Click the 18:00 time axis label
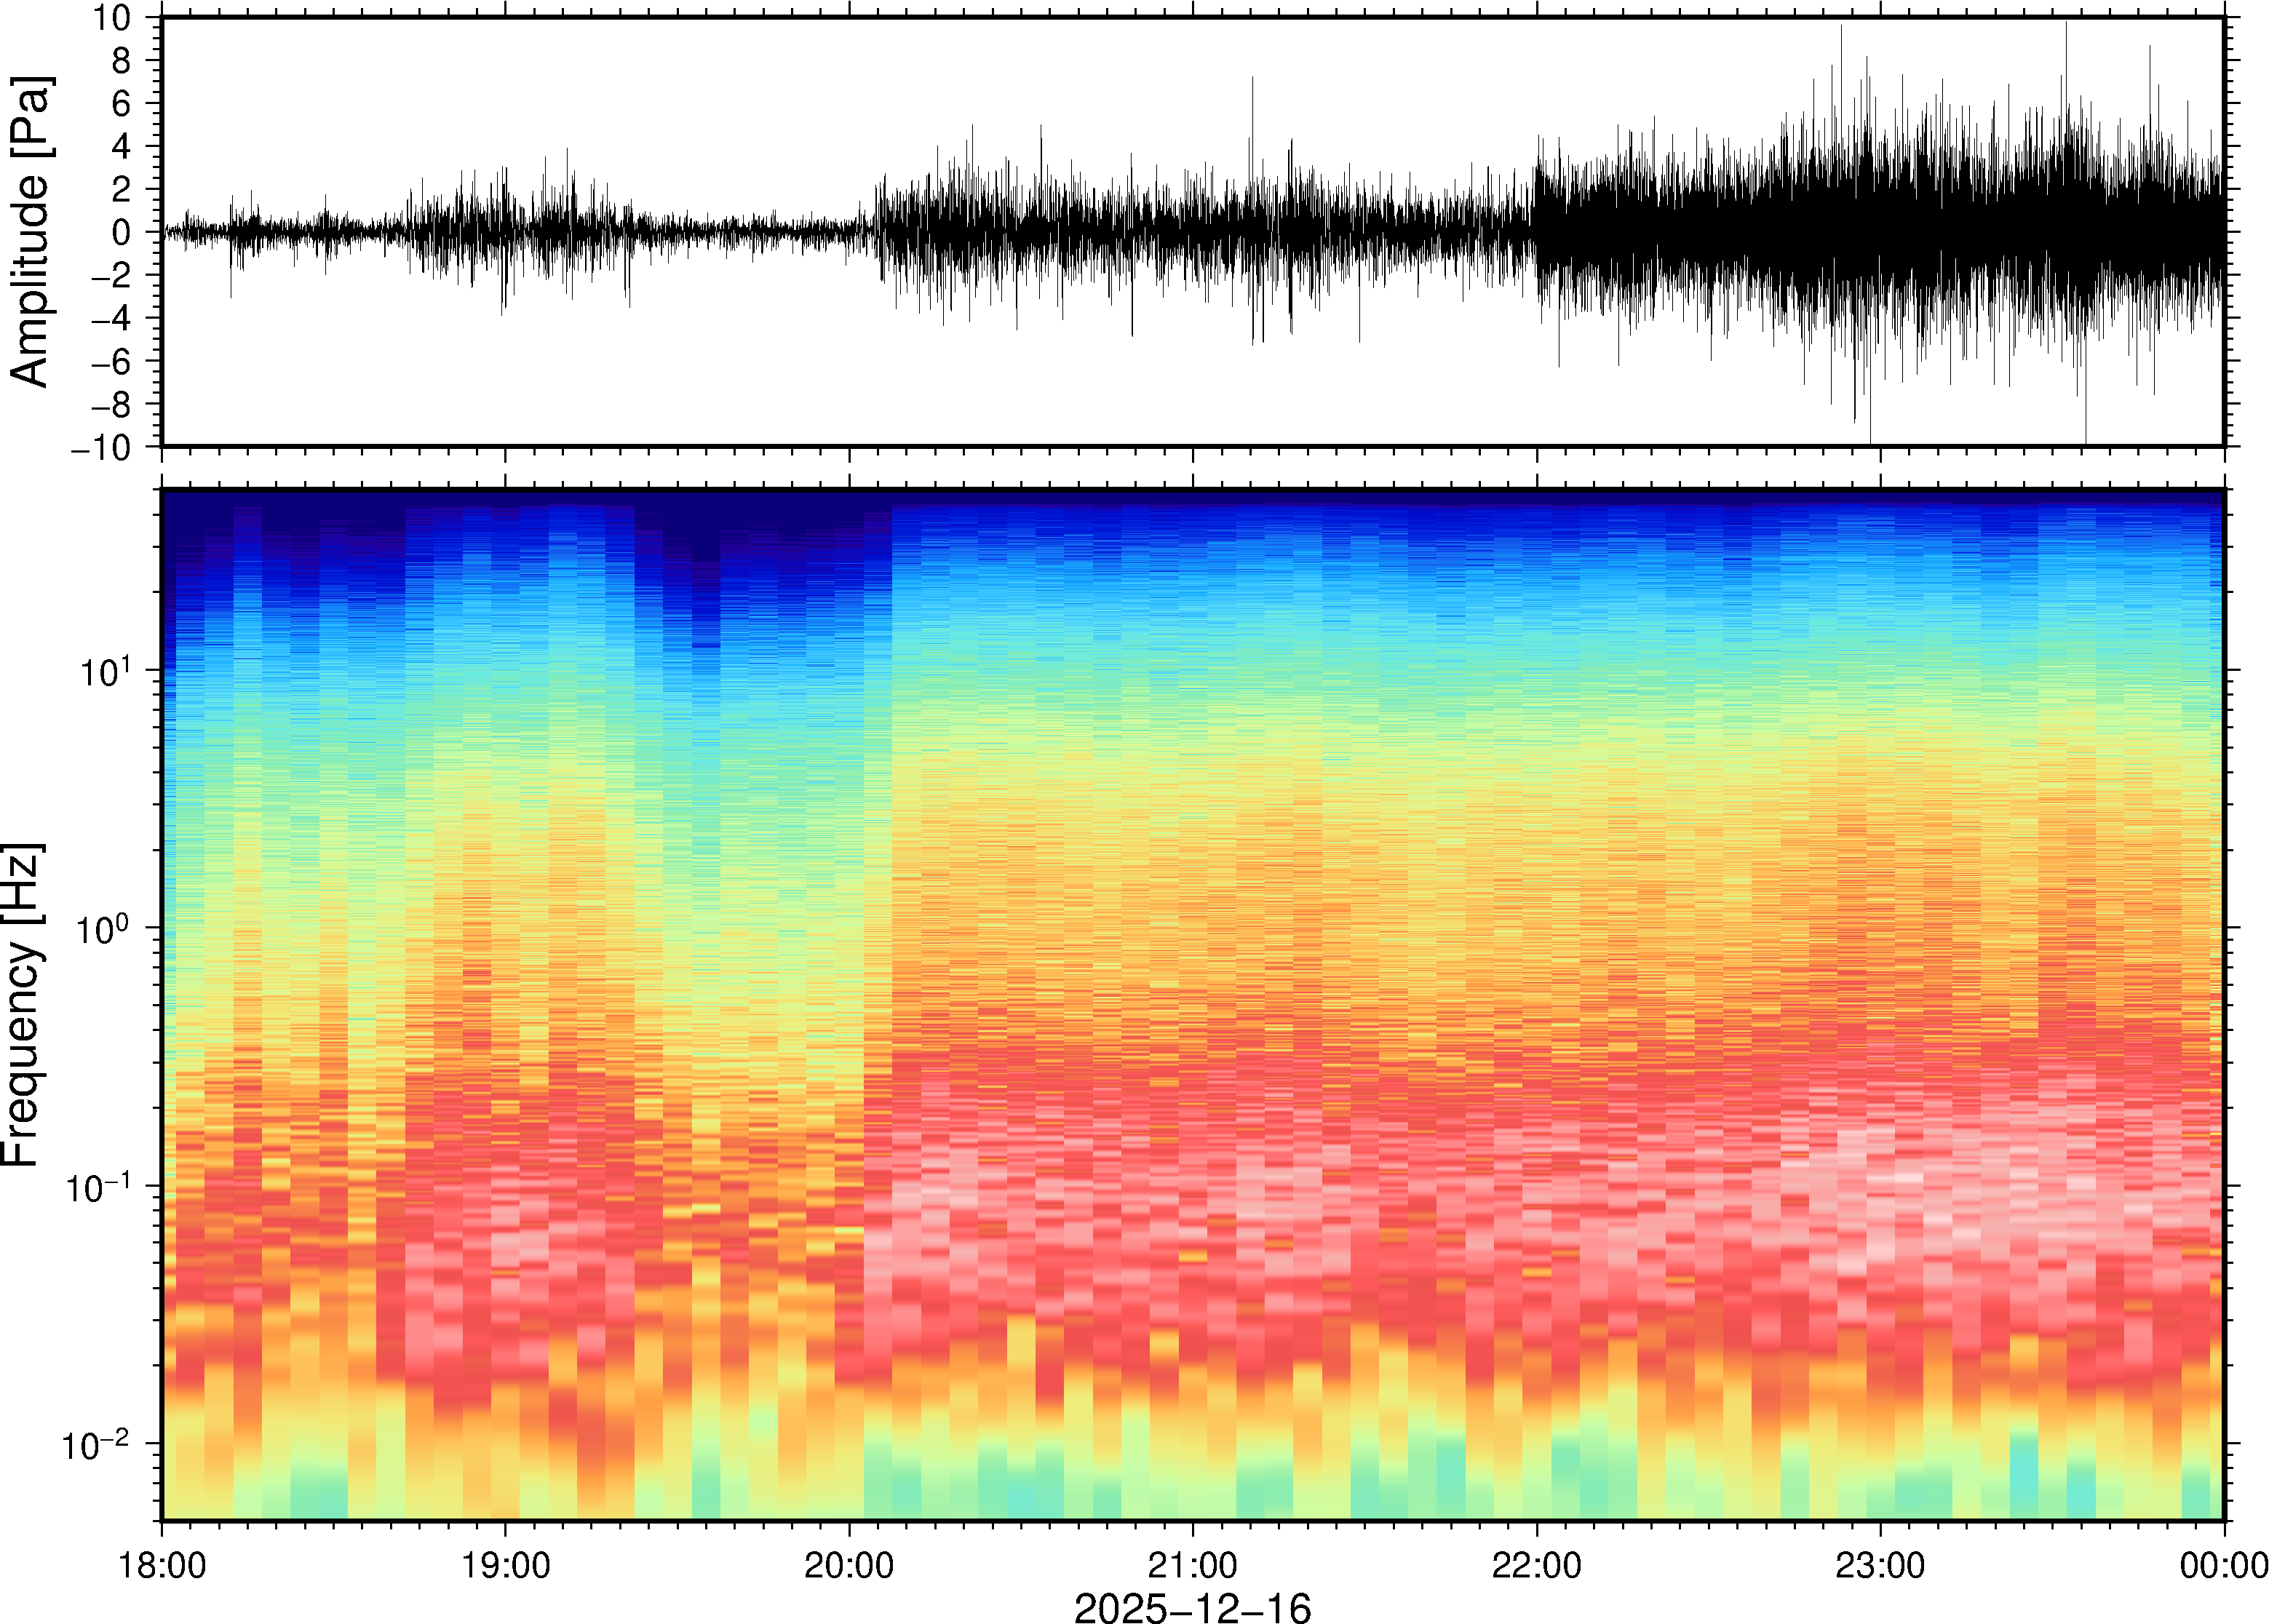This screenshot has width=2269, height=1624. 162,1565
